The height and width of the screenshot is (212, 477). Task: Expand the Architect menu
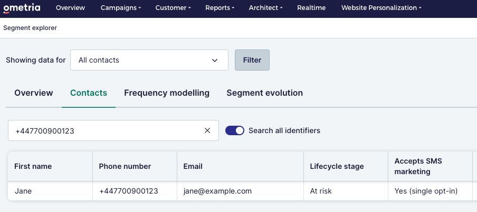(265, 8)
